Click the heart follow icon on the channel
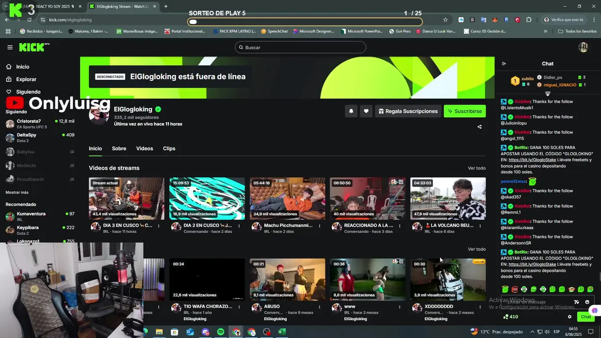Image resolution: width=601 pixels, height=338 pixels. tap(366, 111)
